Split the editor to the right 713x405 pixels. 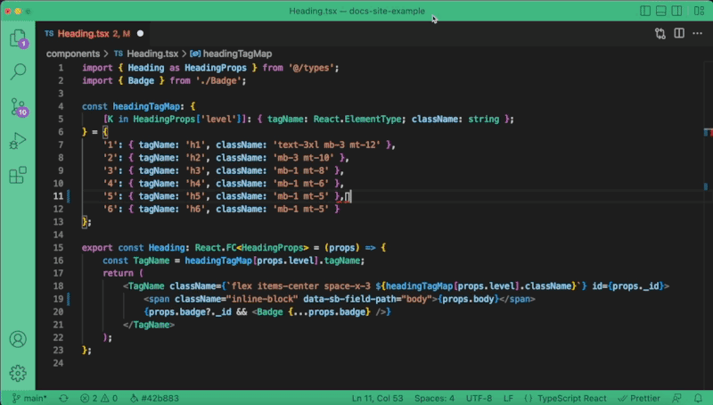pyautogui.click(x=679, y=33)
